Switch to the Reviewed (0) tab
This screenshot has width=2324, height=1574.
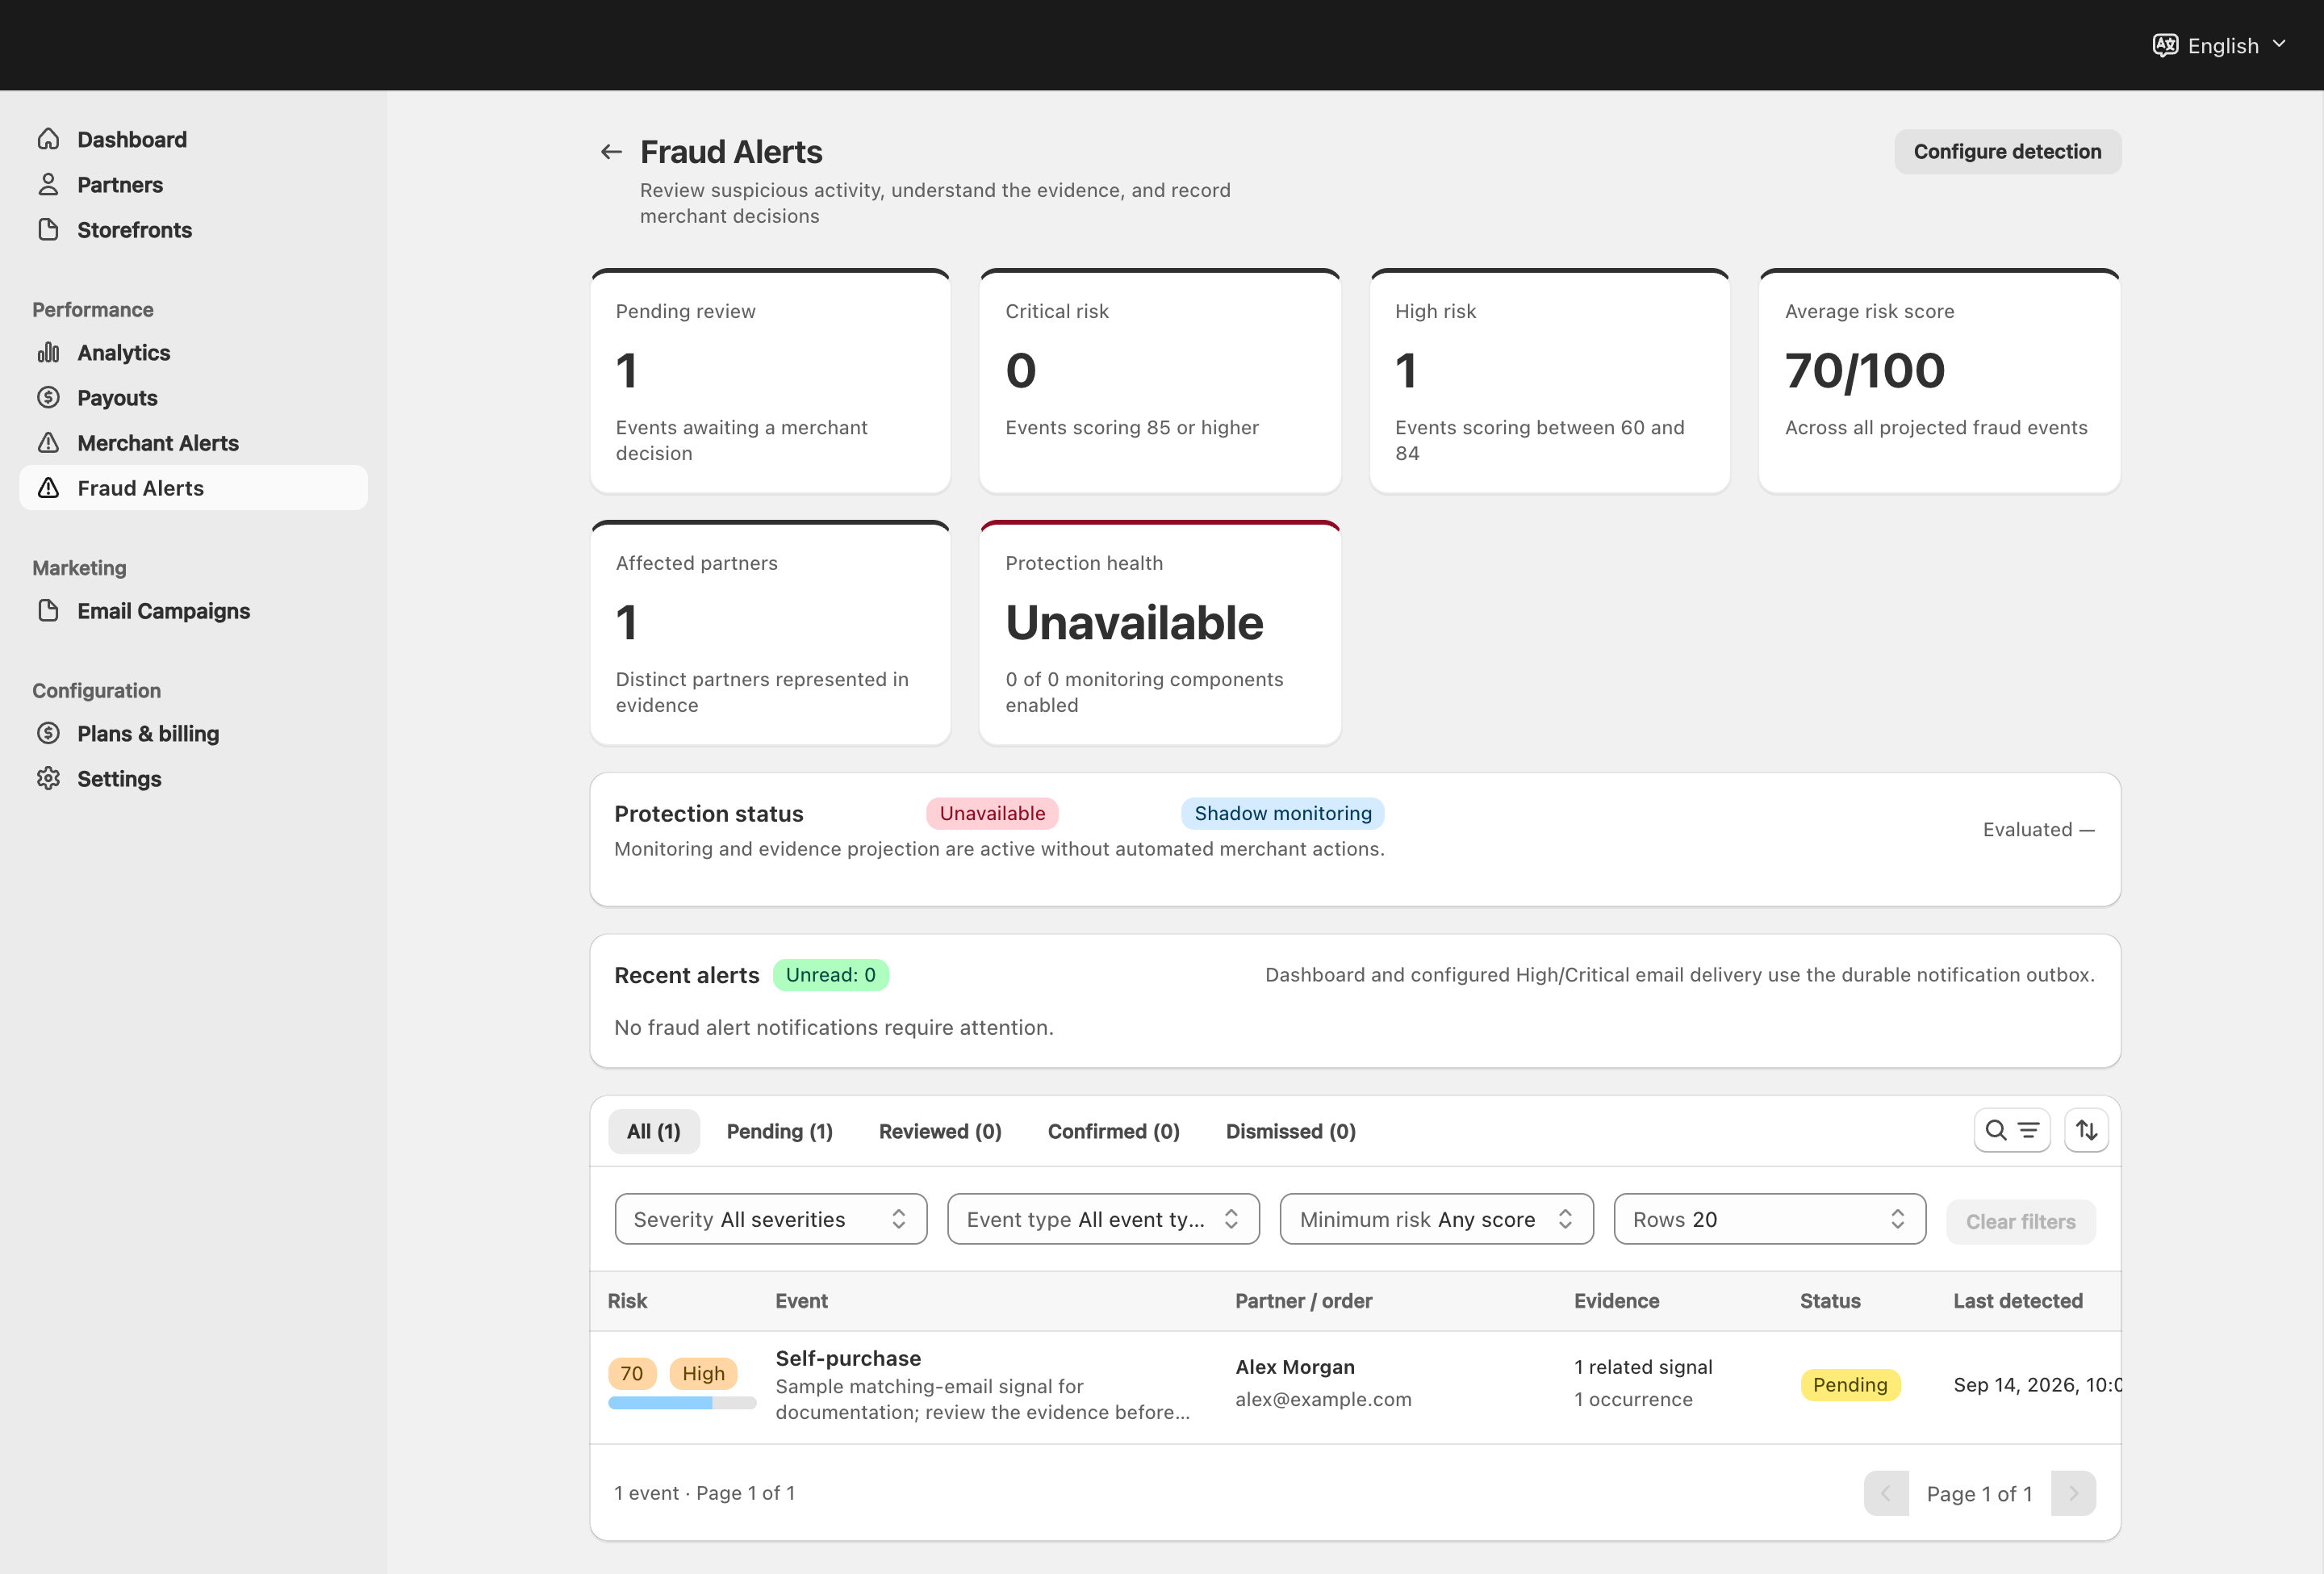(x=940, y=1131)
